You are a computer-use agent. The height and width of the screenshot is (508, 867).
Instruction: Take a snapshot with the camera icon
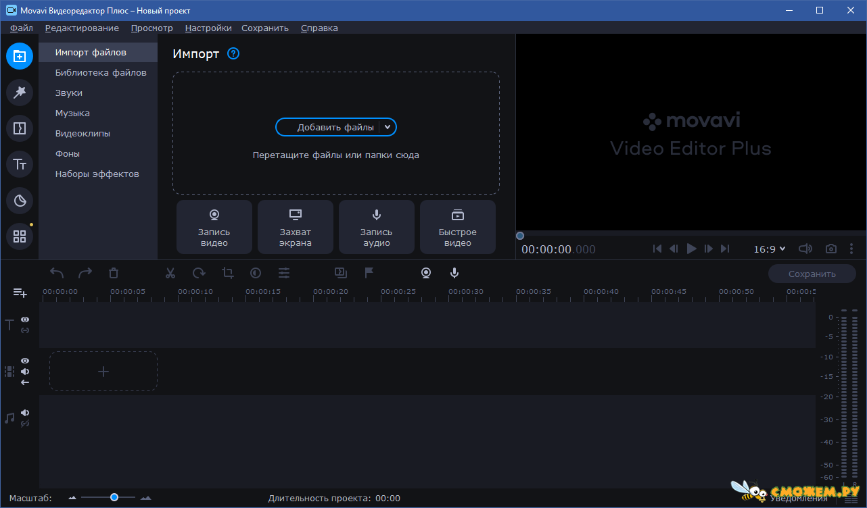(x=831, y=249)
